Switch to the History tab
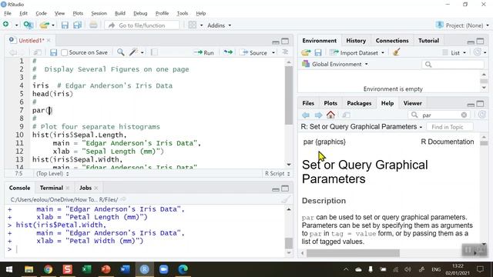 (356, 41)
